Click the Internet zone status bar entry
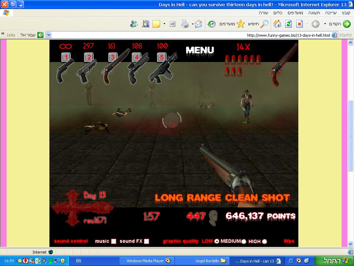 click(x=43, y=252)
